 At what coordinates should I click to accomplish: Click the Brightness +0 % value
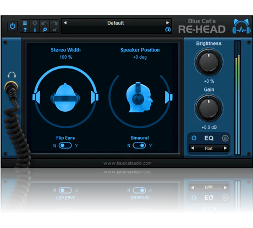(x=209, y=81)
